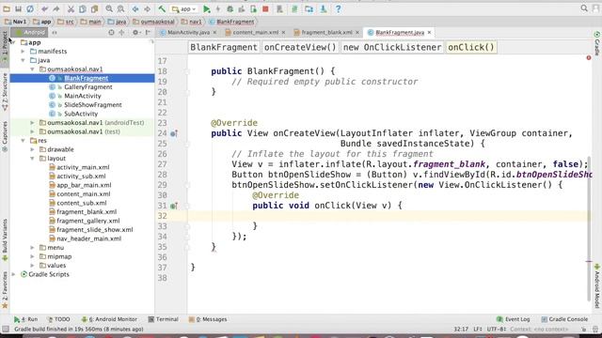Select nav_header_main.xml layout file
602x338 pixels.
88,238
